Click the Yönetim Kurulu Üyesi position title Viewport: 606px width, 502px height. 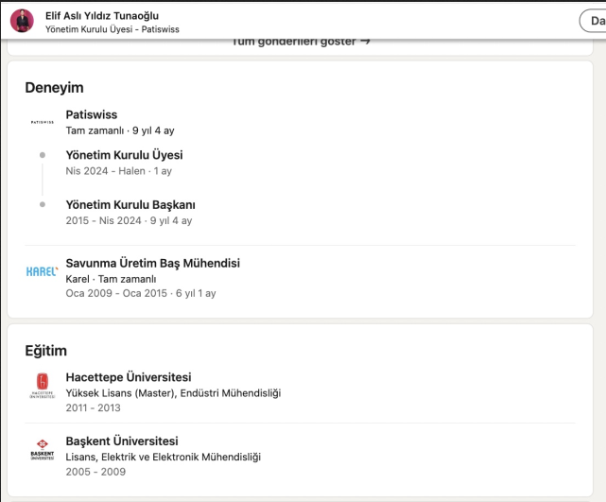[124, 155]
